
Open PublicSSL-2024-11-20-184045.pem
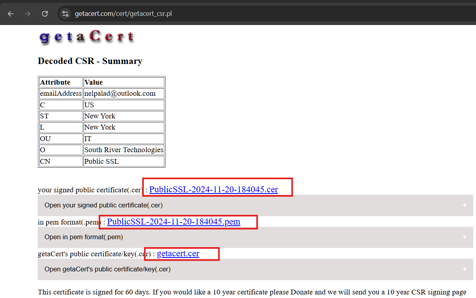pos(173,222)
